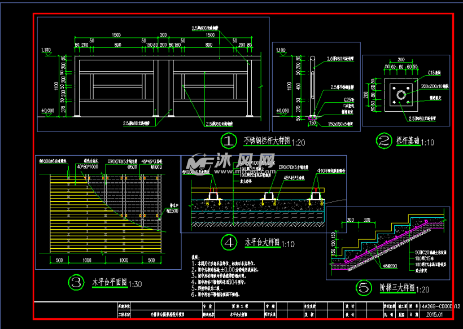
Task: Select the 1:30 scale text
Action: coord(136,284)
